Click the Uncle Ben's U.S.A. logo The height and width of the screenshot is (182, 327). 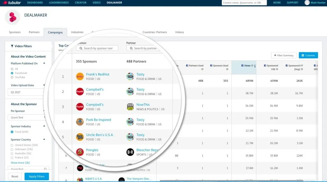[x=80, y=137]
